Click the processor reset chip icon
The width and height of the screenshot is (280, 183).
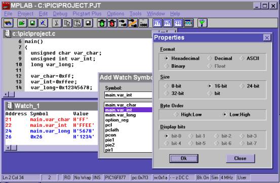[x=143, y=23]
